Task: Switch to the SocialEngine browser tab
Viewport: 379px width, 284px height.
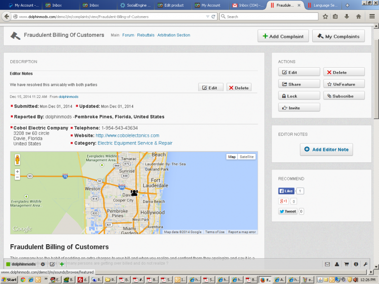Action: (x=136, y=5)
